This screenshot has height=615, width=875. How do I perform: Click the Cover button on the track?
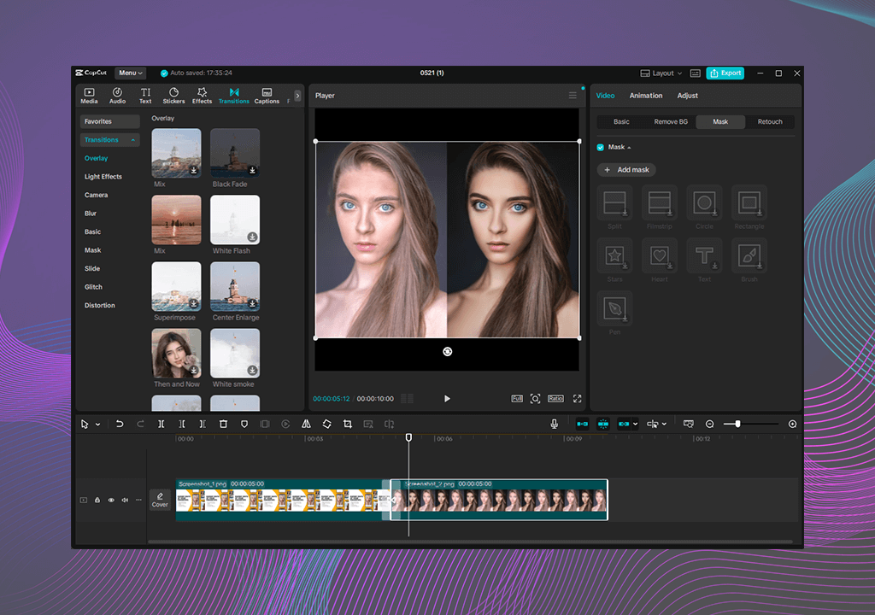(160, 500)
